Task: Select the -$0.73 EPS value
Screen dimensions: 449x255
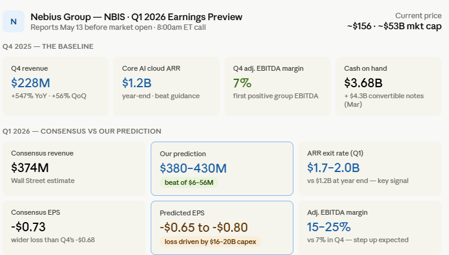Action: (28, 227)
